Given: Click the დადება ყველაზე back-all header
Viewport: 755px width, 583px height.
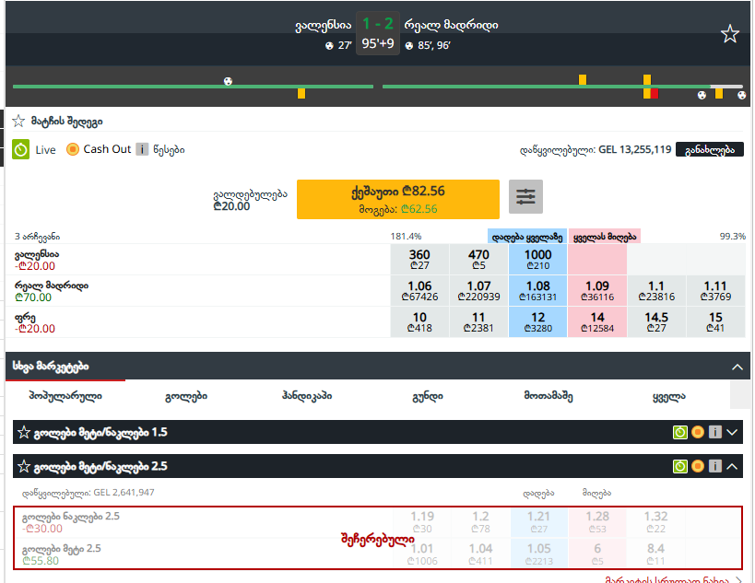Looking at the screenshot, I should [526, 236].
